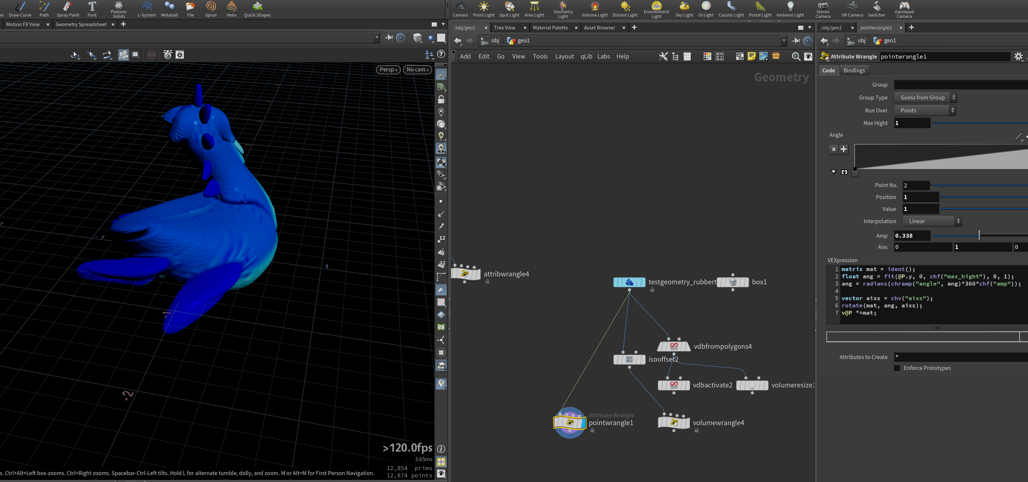Click the Platonic Solids shelf tool
Viewport: 1028px width, 482px height.
click(119, 9)
